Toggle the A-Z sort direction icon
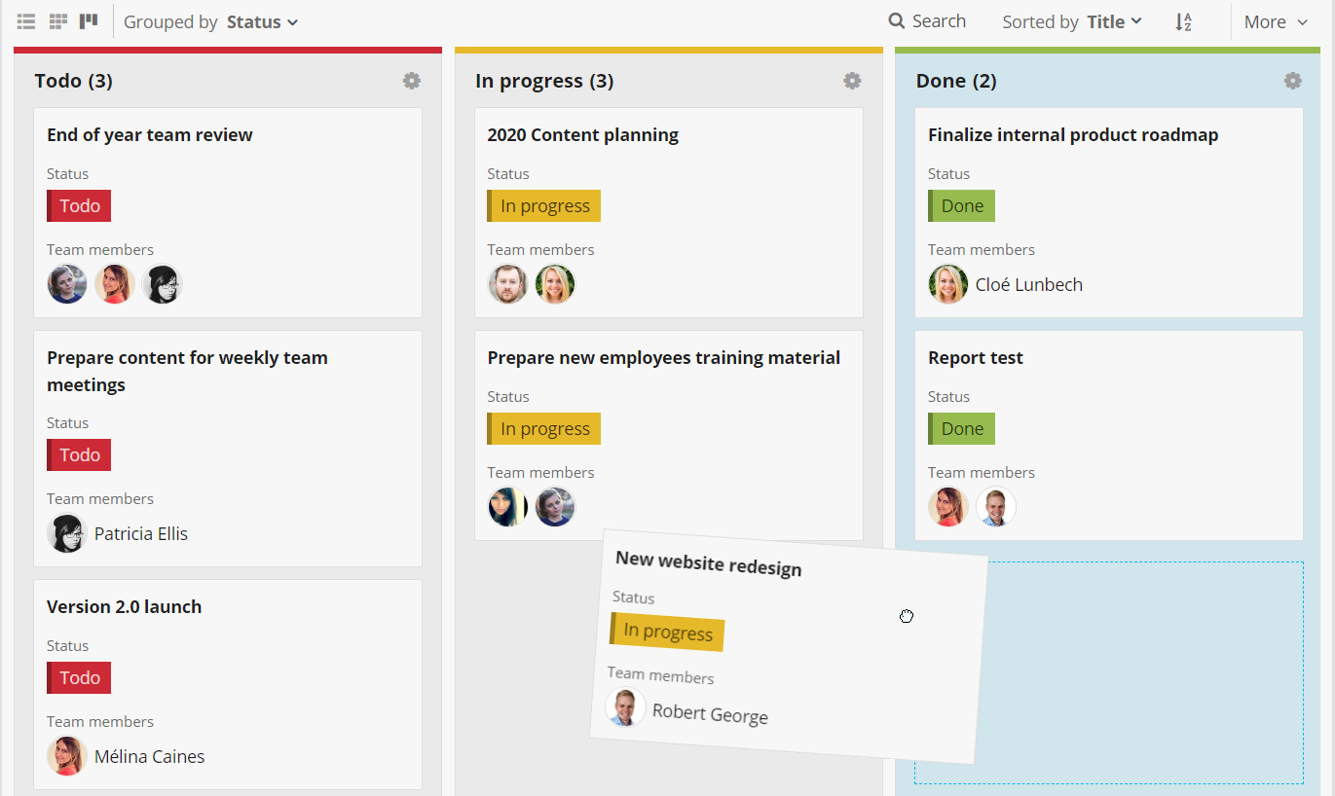The width and height of the screenshot is (1335, 796). [1183, 21]
